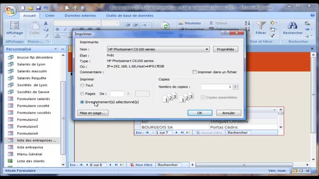Open Outils de base de données tab
Screen dimensions: 319x179
(130, 15)
